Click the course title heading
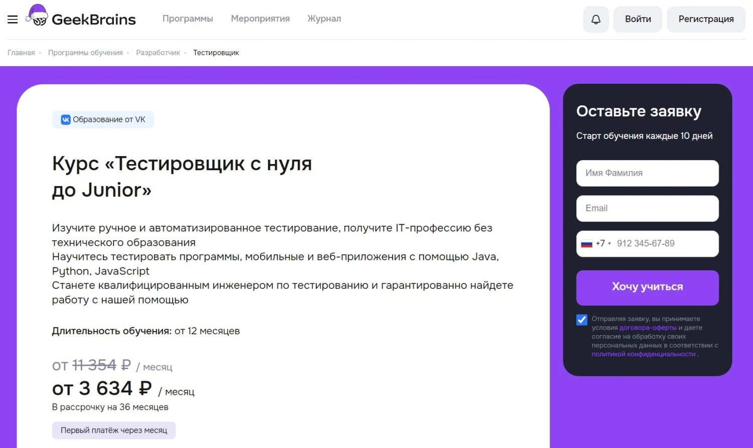 click(182, 177)
